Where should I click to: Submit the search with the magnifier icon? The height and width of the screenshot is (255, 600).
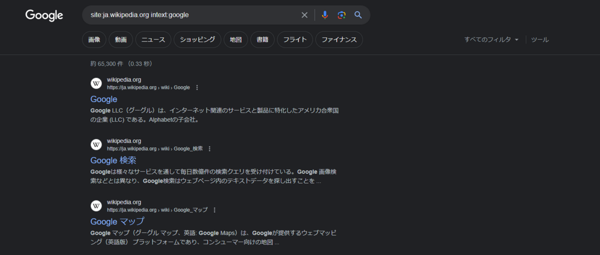coord(358,15)
